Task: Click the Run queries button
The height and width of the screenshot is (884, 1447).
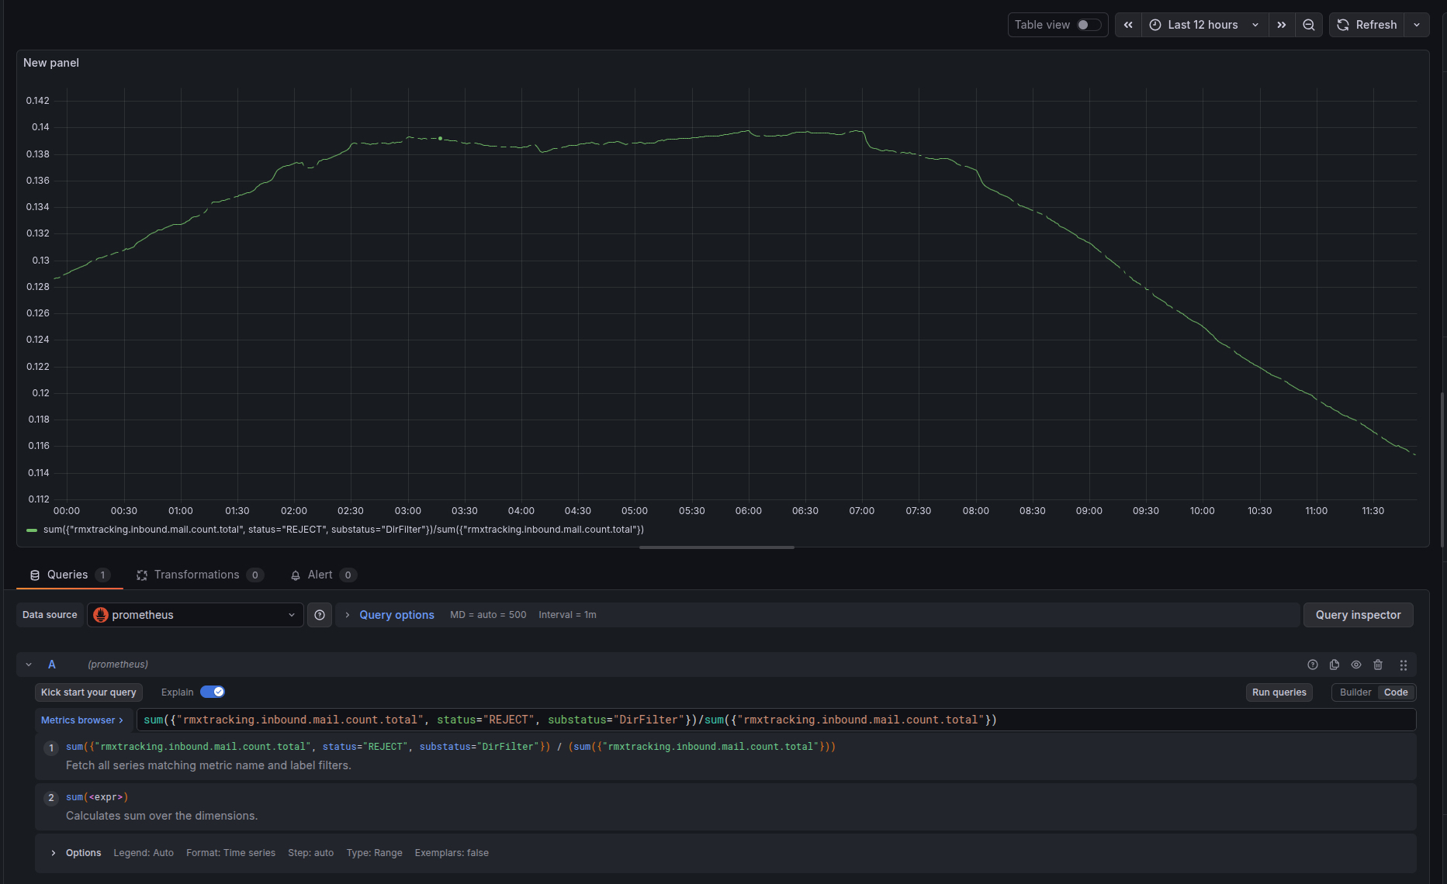Action: pyautogui.click(x=1279, y=692)
